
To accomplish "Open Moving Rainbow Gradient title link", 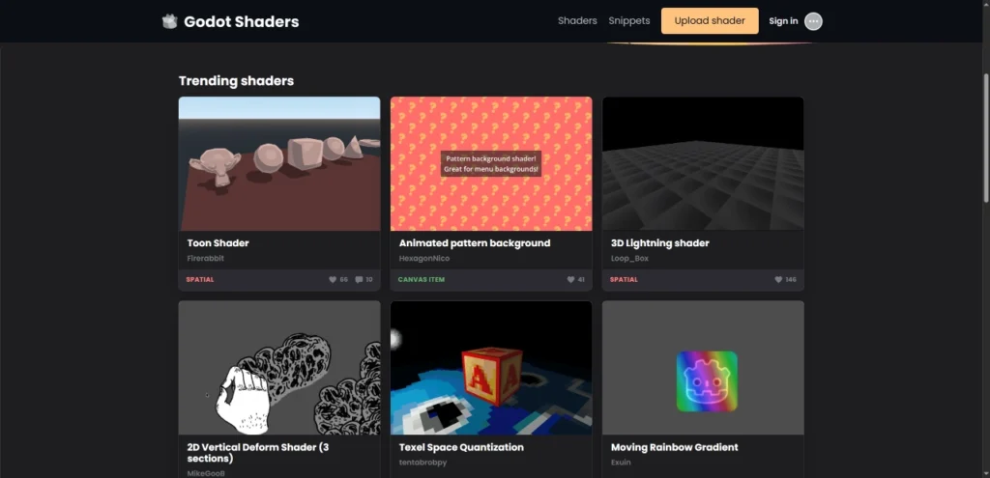I will (674, 447).
